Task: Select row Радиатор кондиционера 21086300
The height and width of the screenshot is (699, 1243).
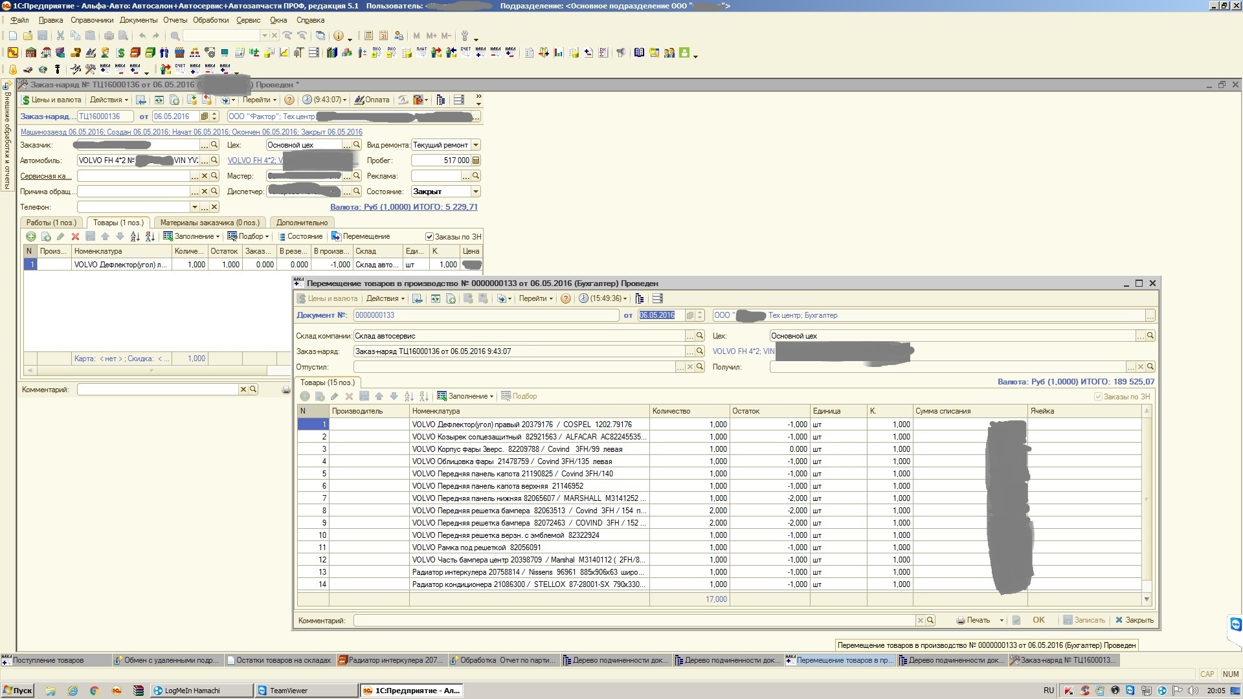Action: click(x=720, y=584)
